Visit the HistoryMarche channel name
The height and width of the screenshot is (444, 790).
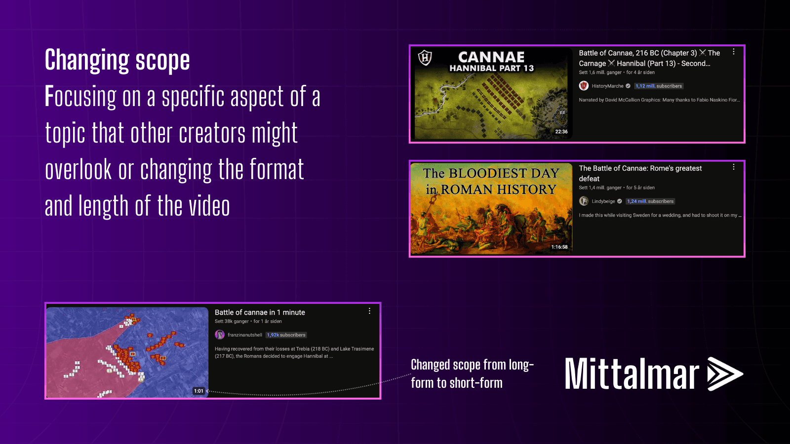pyautogui.click(x=607, y=86)
